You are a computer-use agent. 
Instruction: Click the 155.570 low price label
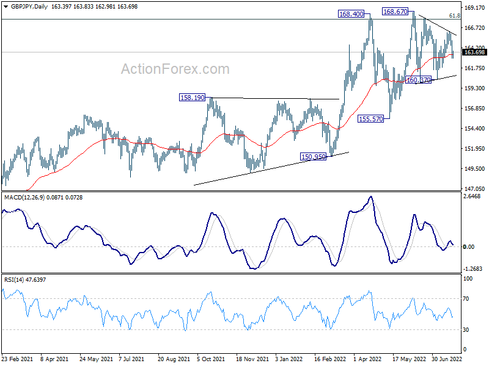[x=370, y=119]
